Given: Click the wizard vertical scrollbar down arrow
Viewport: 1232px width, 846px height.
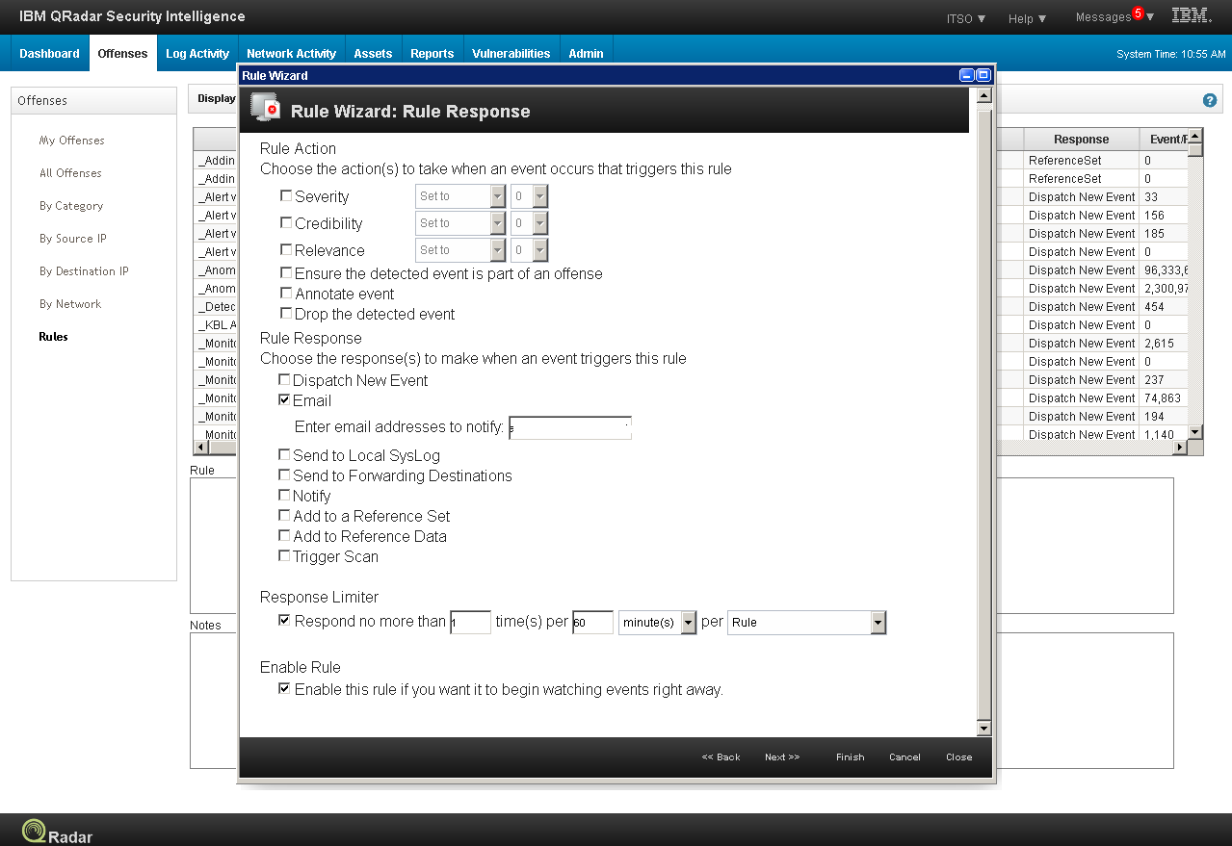Looking at the screenshot, I should [983, 729].
